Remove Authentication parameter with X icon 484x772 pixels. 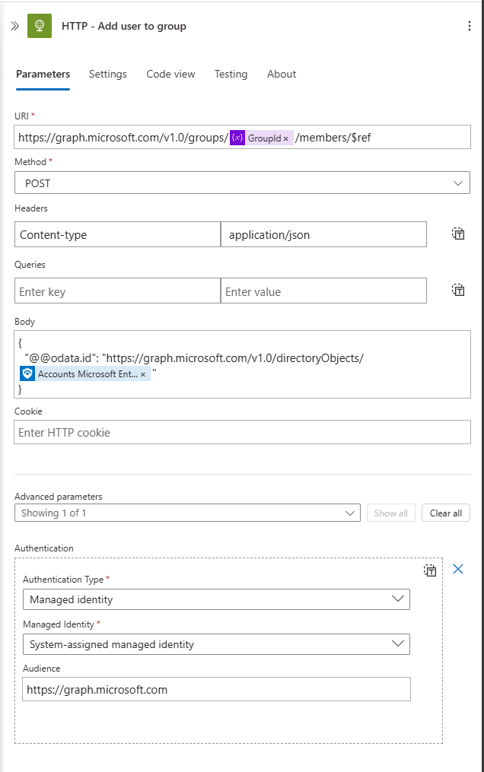[458, 569]
